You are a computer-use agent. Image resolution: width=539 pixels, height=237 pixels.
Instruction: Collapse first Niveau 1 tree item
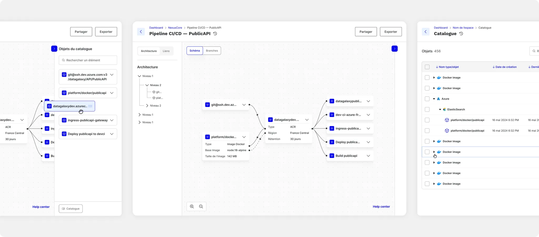coord(139,76)
